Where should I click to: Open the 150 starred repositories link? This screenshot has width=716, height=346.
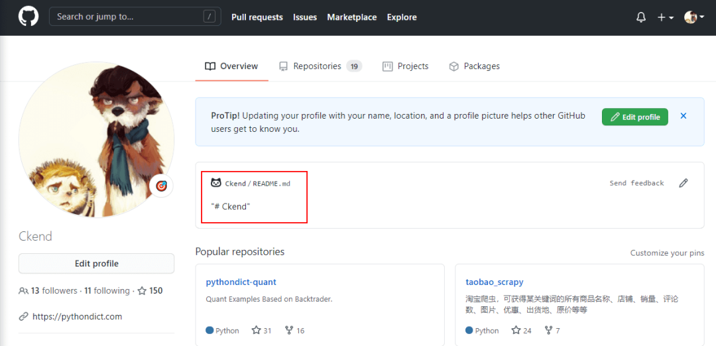(150, 290)
